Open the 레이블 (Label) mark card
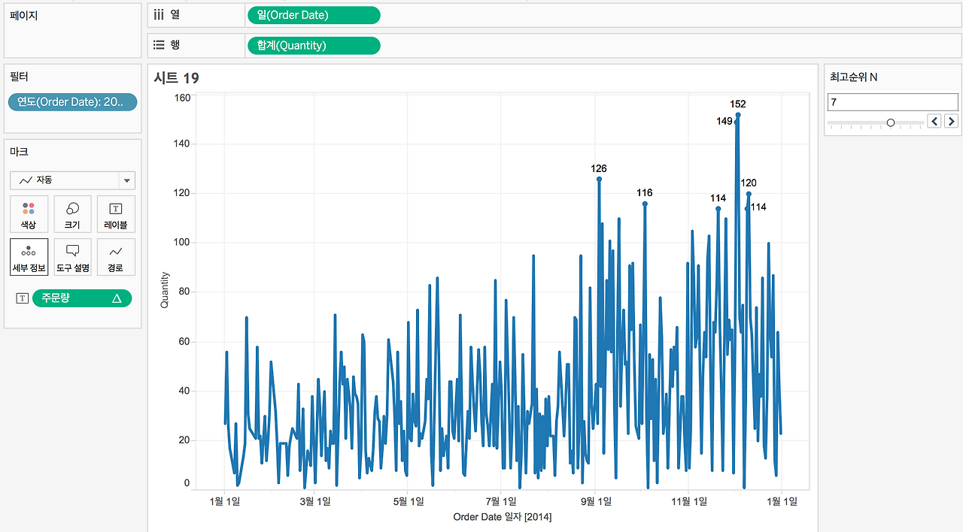The width and height of the screenshot is (963, 532). click(x=116, y=214)
